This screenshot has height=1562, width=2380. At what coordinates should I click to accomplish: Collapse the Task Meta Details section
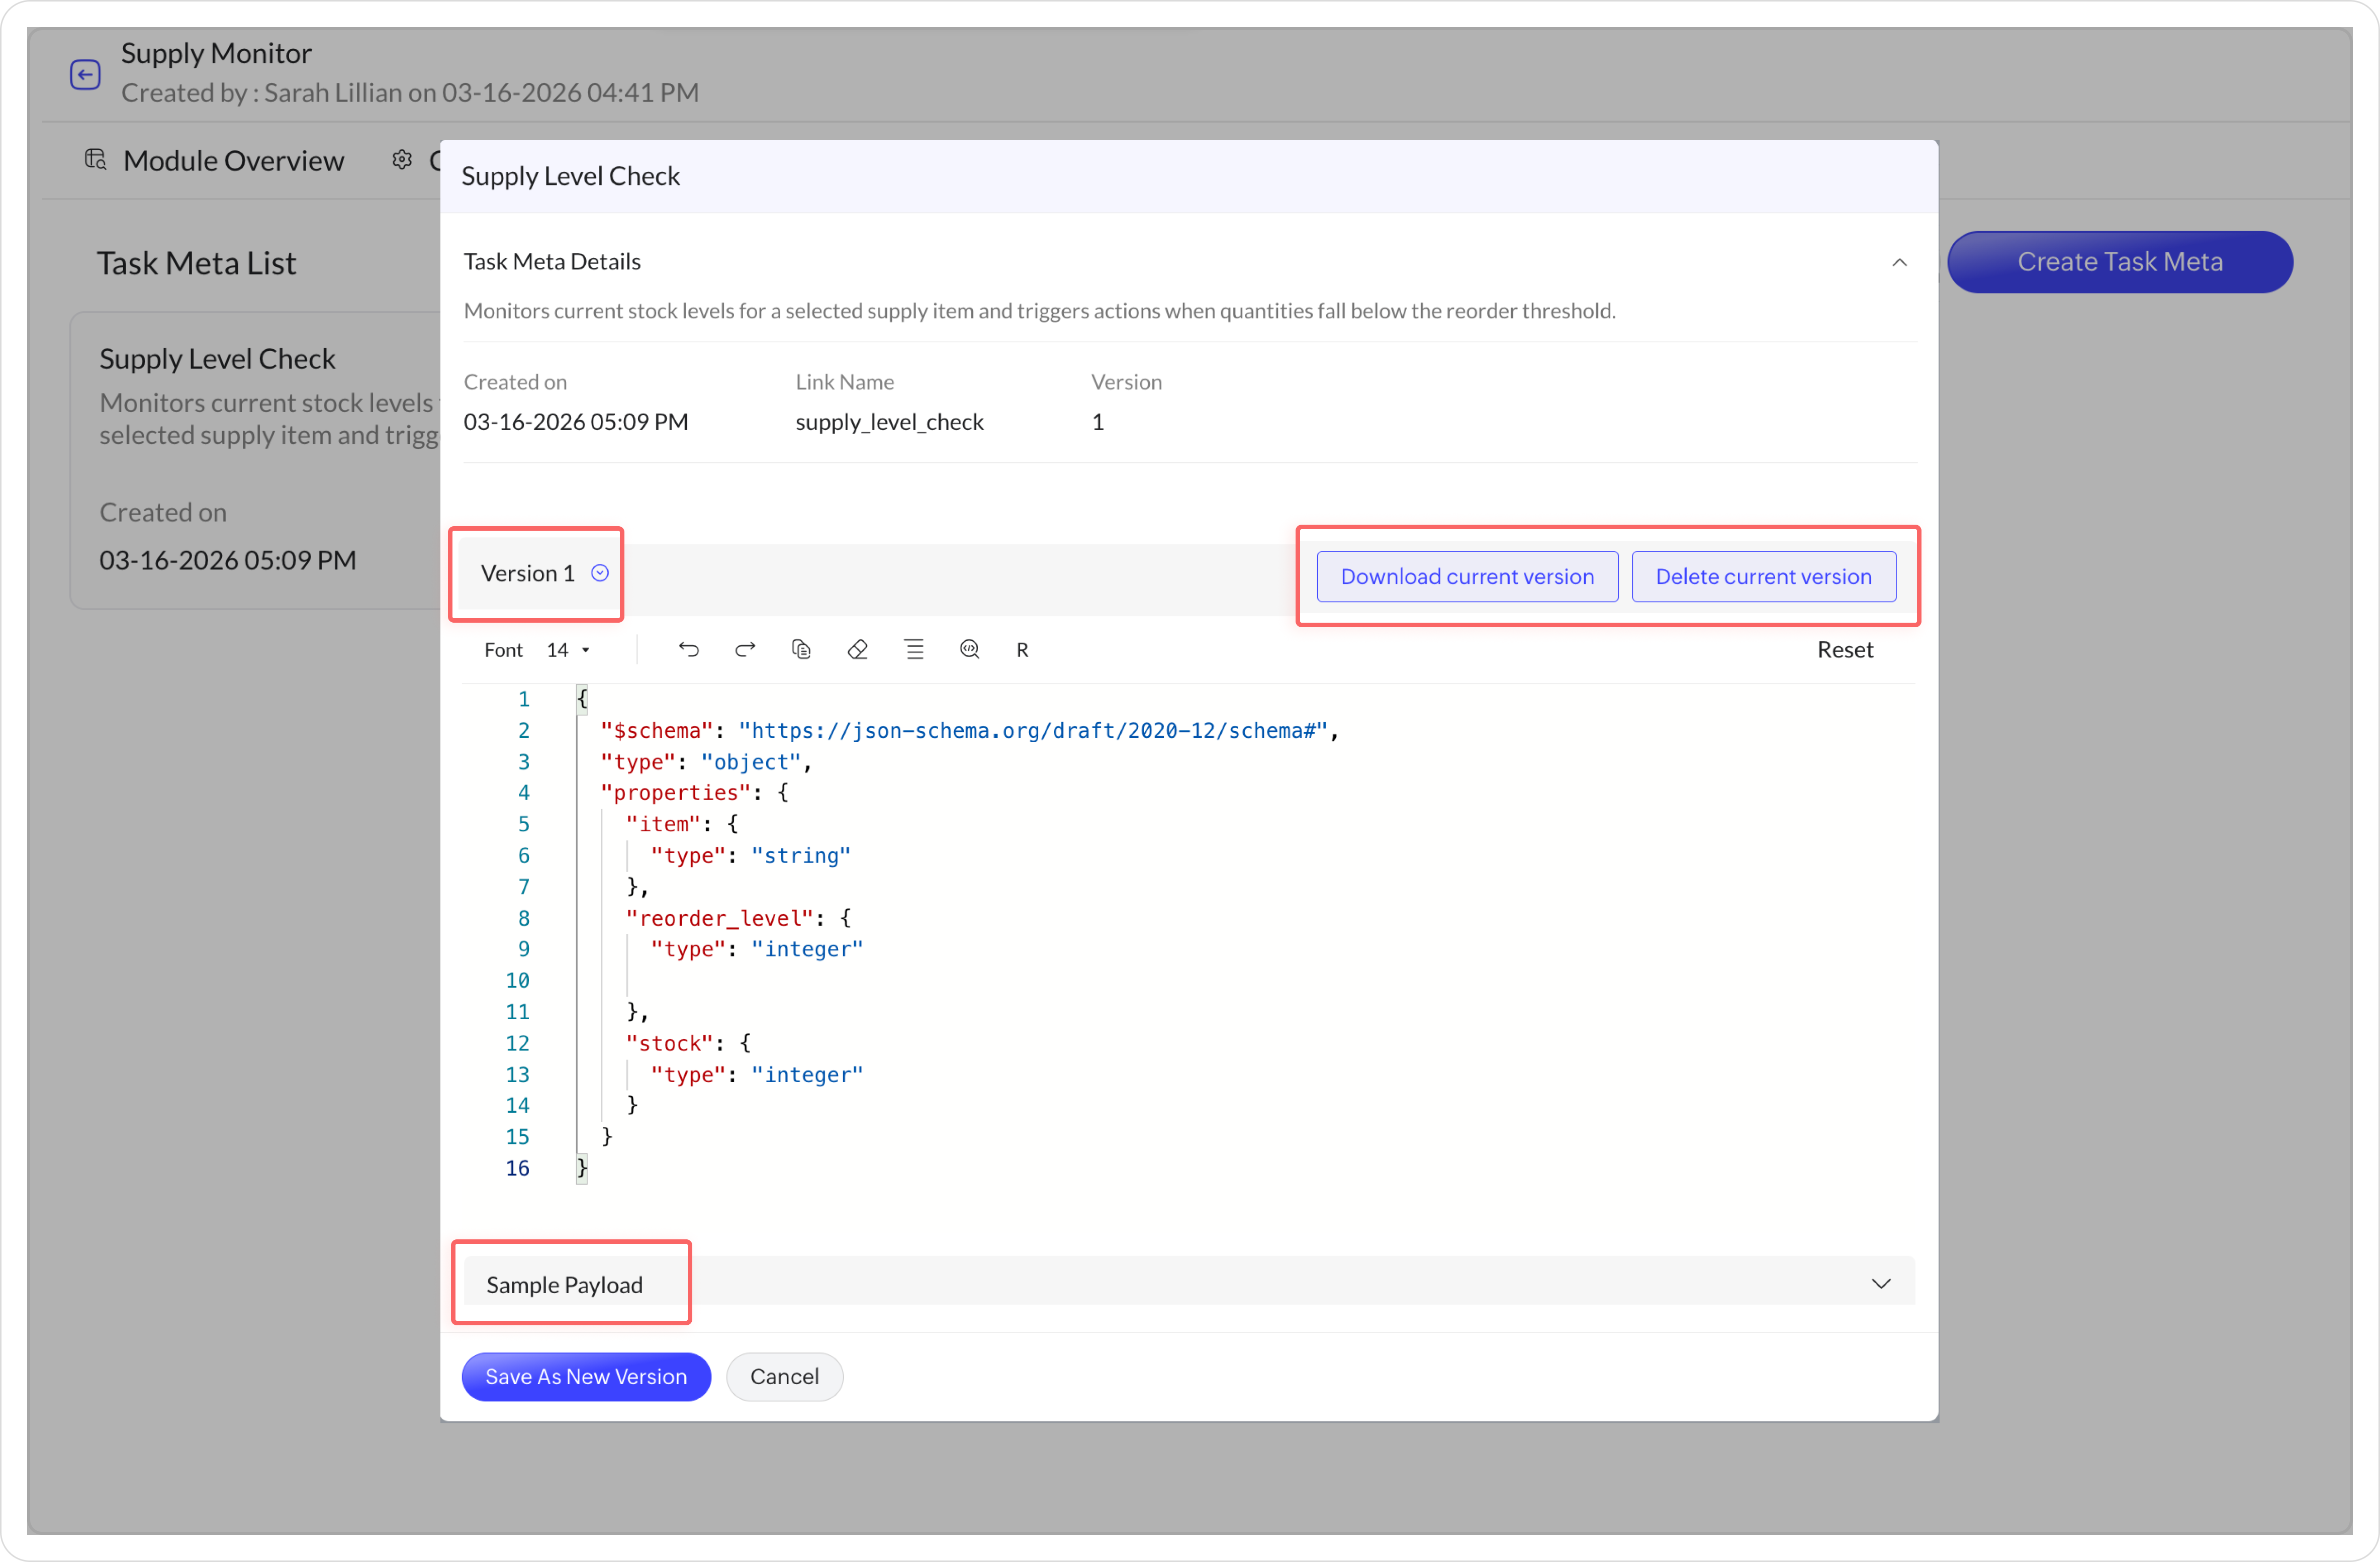[1899, 263]
